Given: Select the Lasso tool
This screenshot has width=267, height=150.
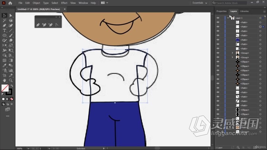Looking at the screenshot, I should coord(11,20).
